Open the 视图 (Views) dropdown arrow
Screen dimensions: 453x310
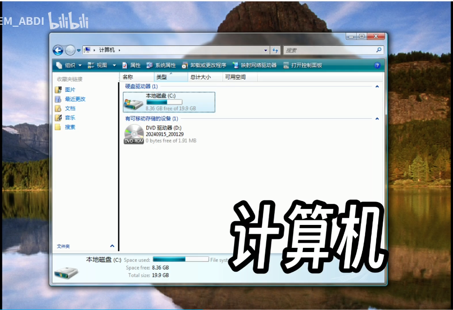click(x=114, y=65)
